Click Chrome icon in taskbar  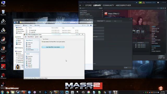pos(8,92)
